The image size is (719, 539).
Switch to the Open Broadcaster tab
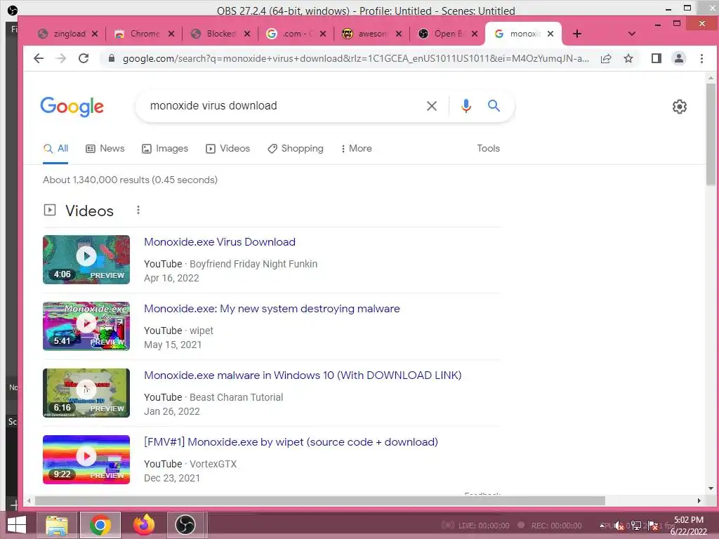click(x=449, y=34)
